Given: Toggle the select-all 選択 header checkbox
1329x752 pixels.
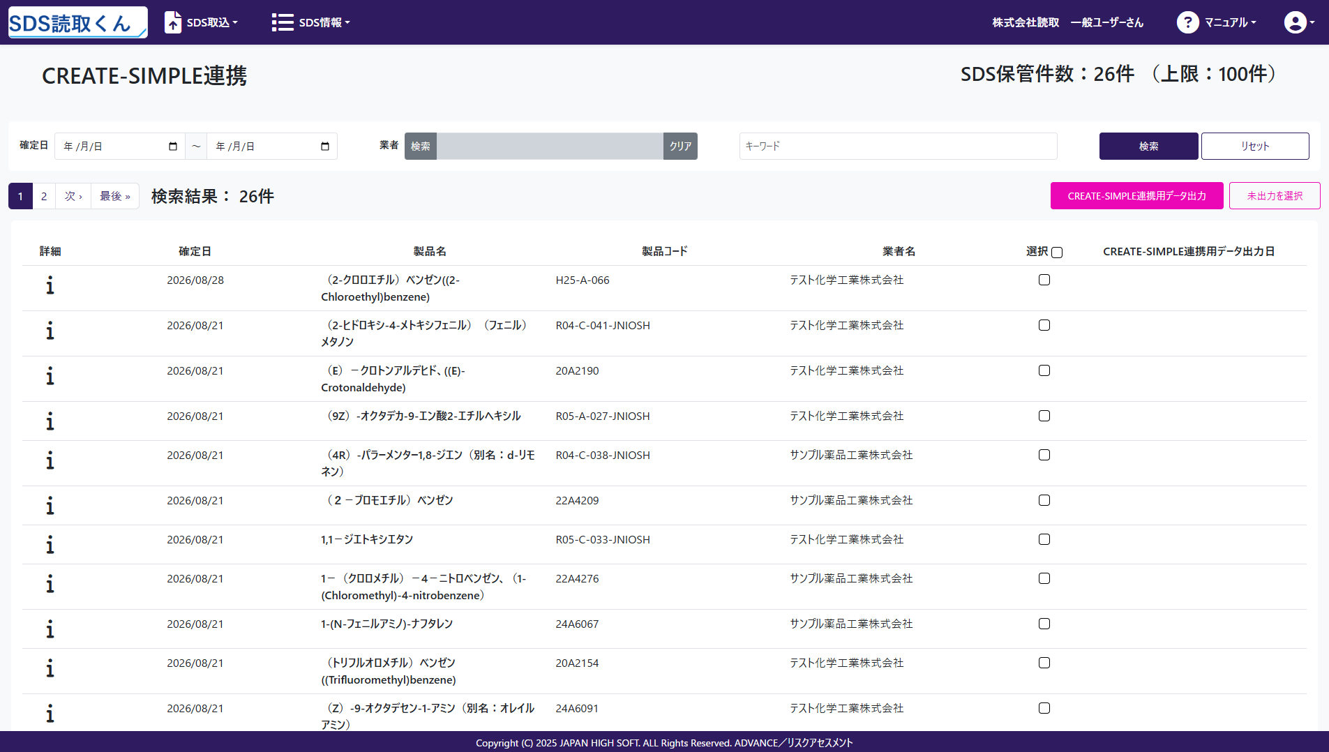Looking at the screenshot, I should pyautogui.click(x=1057, y=253).
